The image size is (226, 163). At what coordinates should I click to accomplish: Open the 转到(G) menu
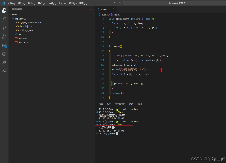(x=52, y=3)
